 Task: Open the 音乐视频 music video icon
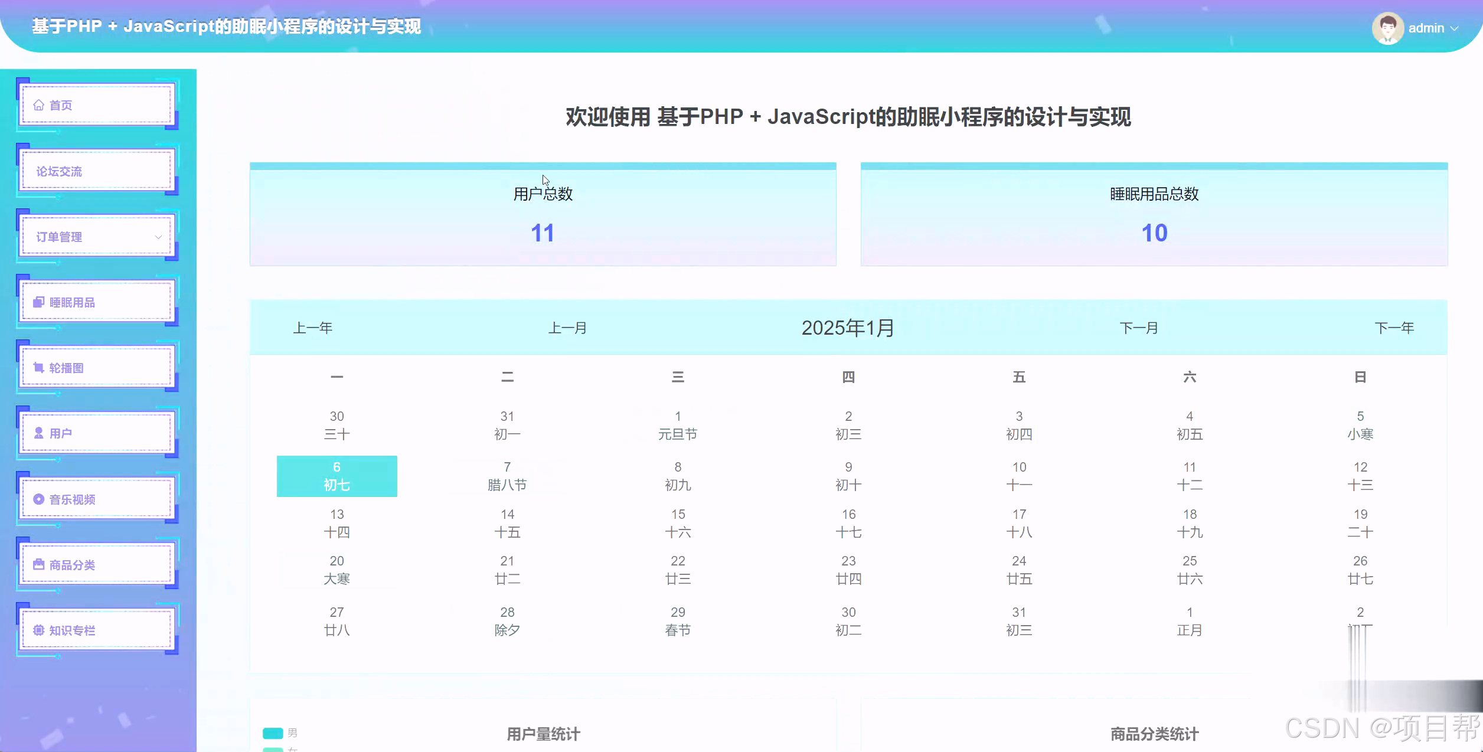(x=38, y=499)
